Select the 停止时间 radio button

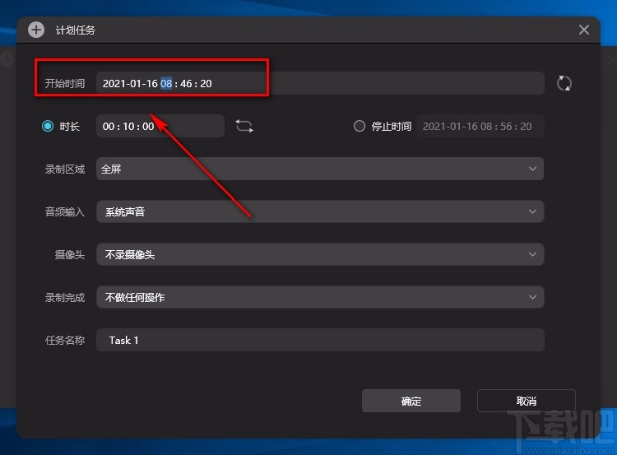359,126
